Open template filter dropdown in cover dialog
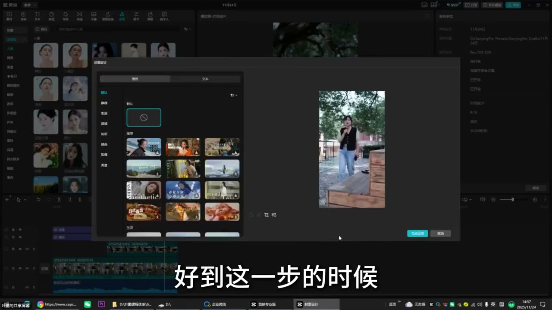Viewport: 552px width, 310px height. tap(234, 95)
